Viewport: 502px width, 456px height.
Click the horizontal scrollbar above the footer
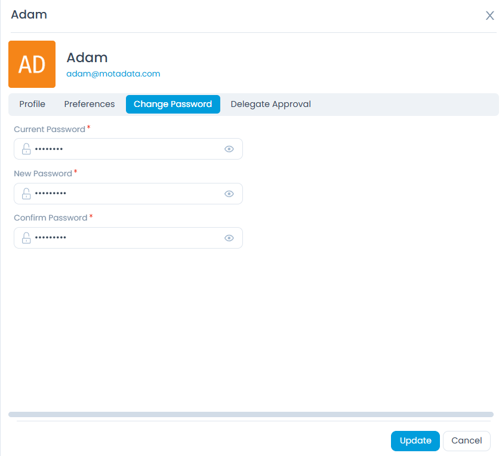[x=251, y=414]
